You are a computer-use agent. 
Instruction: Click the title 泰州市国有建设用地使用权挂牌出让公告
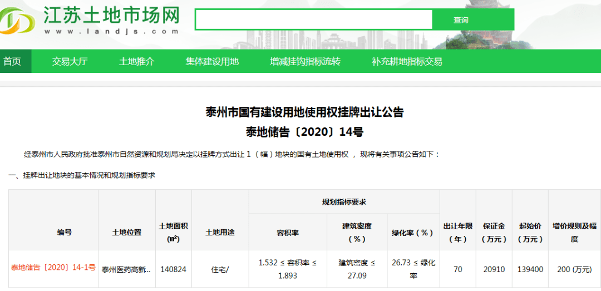(x=305, y=113)
